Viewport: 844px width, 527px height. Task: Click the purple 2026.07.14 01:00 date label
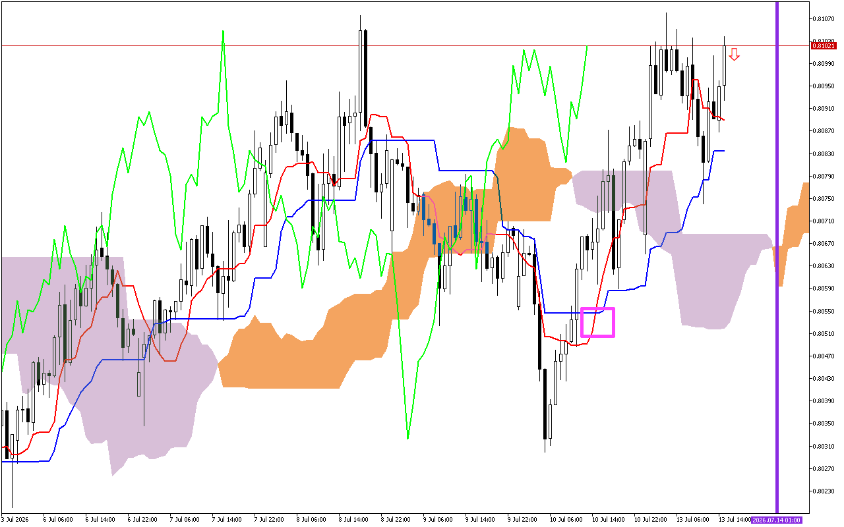click(777, 520)
